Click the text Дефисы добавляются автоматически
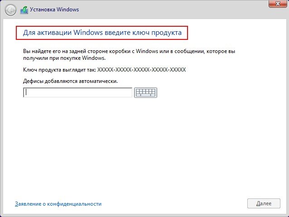289x217 pixels. tap(70, 81)
